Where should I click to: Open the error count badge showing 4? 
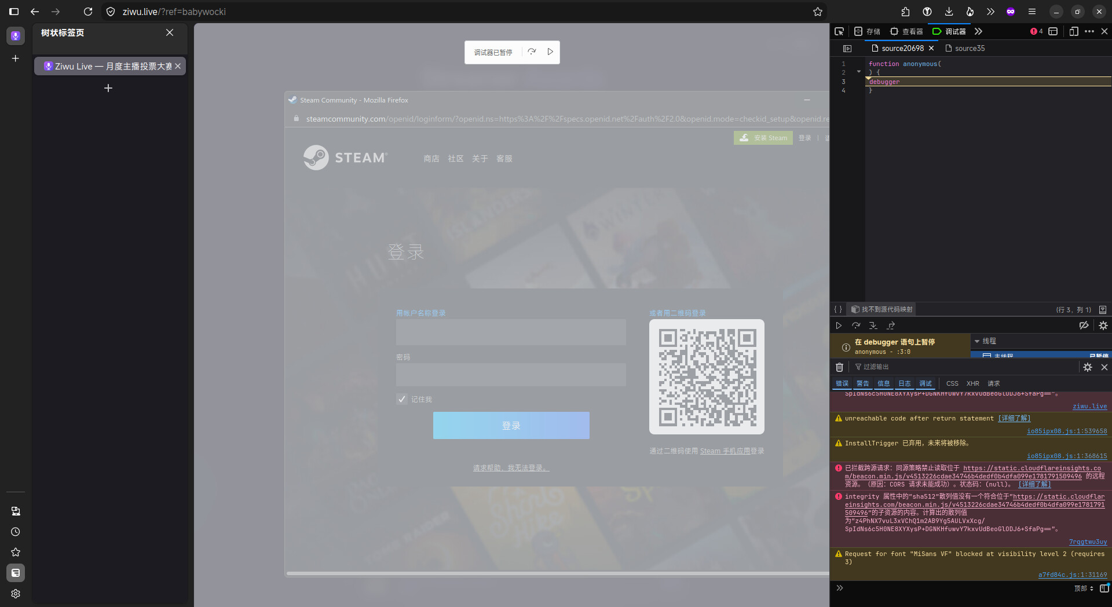tap(1037, 31)
